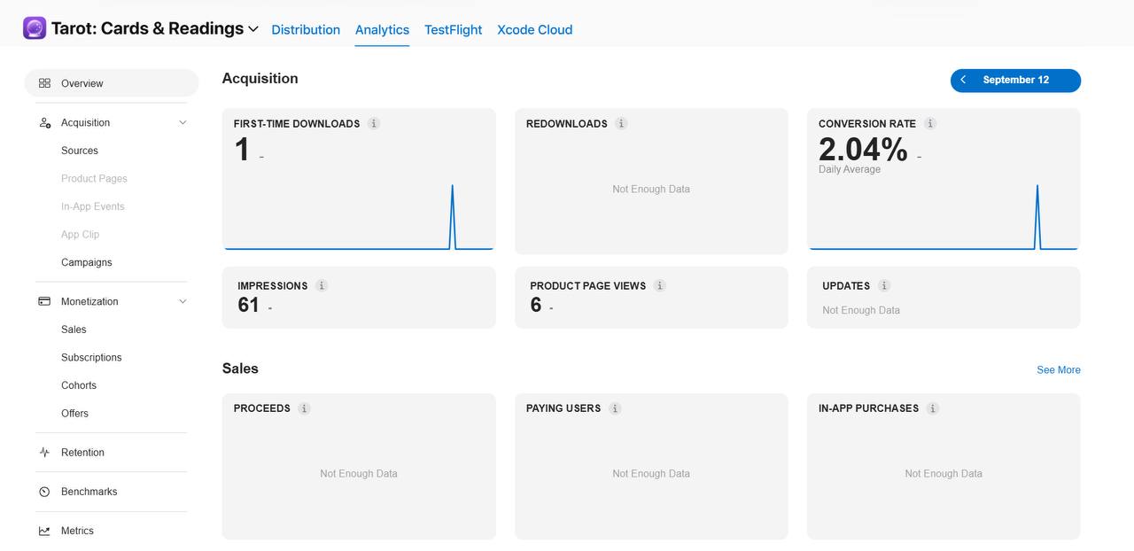
Task: Show info for First-Time Downloads
Action: click(x=374, y=124)
